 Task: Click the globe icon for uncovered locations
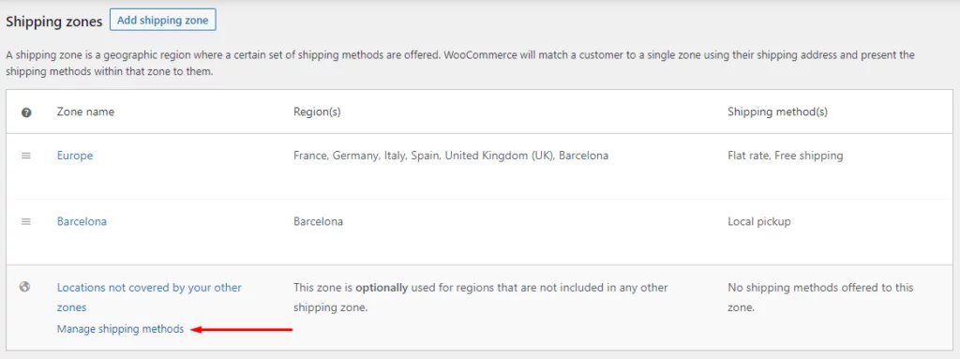pos(25,286)
